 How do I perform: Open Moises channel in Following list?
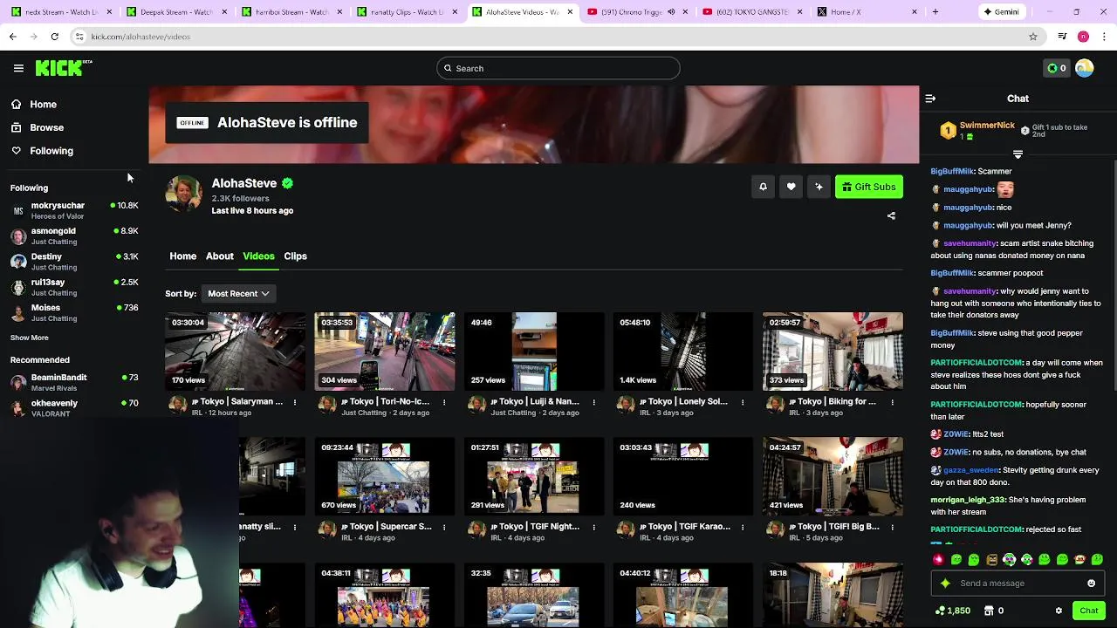point(74,312)
